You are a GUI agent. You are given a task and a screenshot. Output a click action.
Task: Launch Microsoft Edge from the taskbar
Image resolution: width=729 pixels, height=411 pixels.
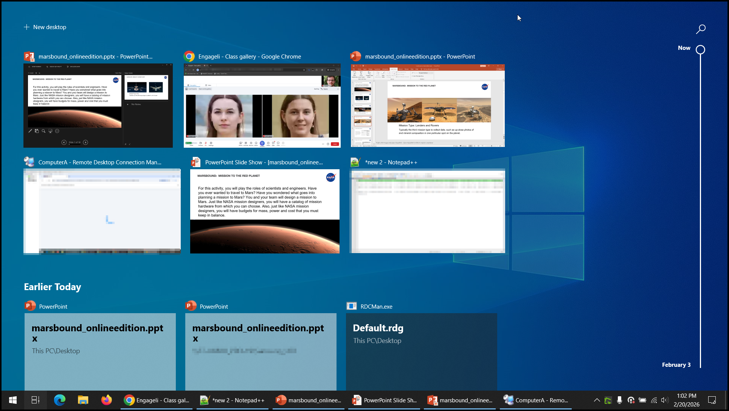tap(59, 400)
